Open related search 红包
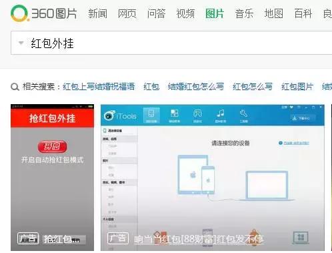 [151, 87]
